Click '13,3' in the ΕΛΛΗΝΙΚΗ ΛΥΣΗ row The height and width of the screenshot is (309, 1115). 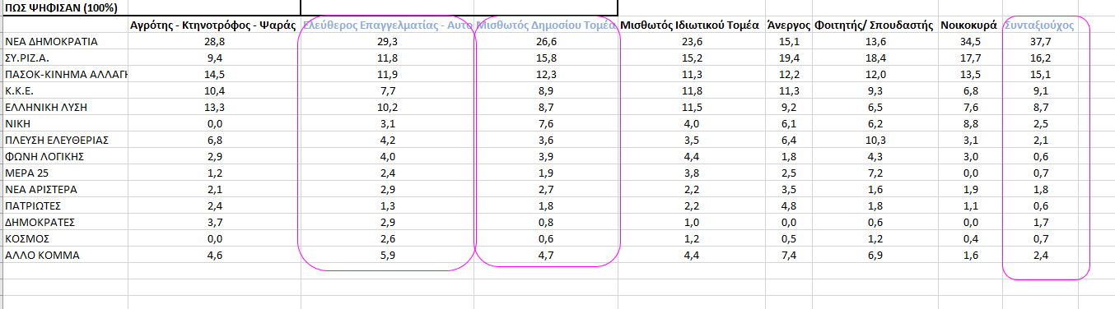pyautogui.click(x=214, y=108)
